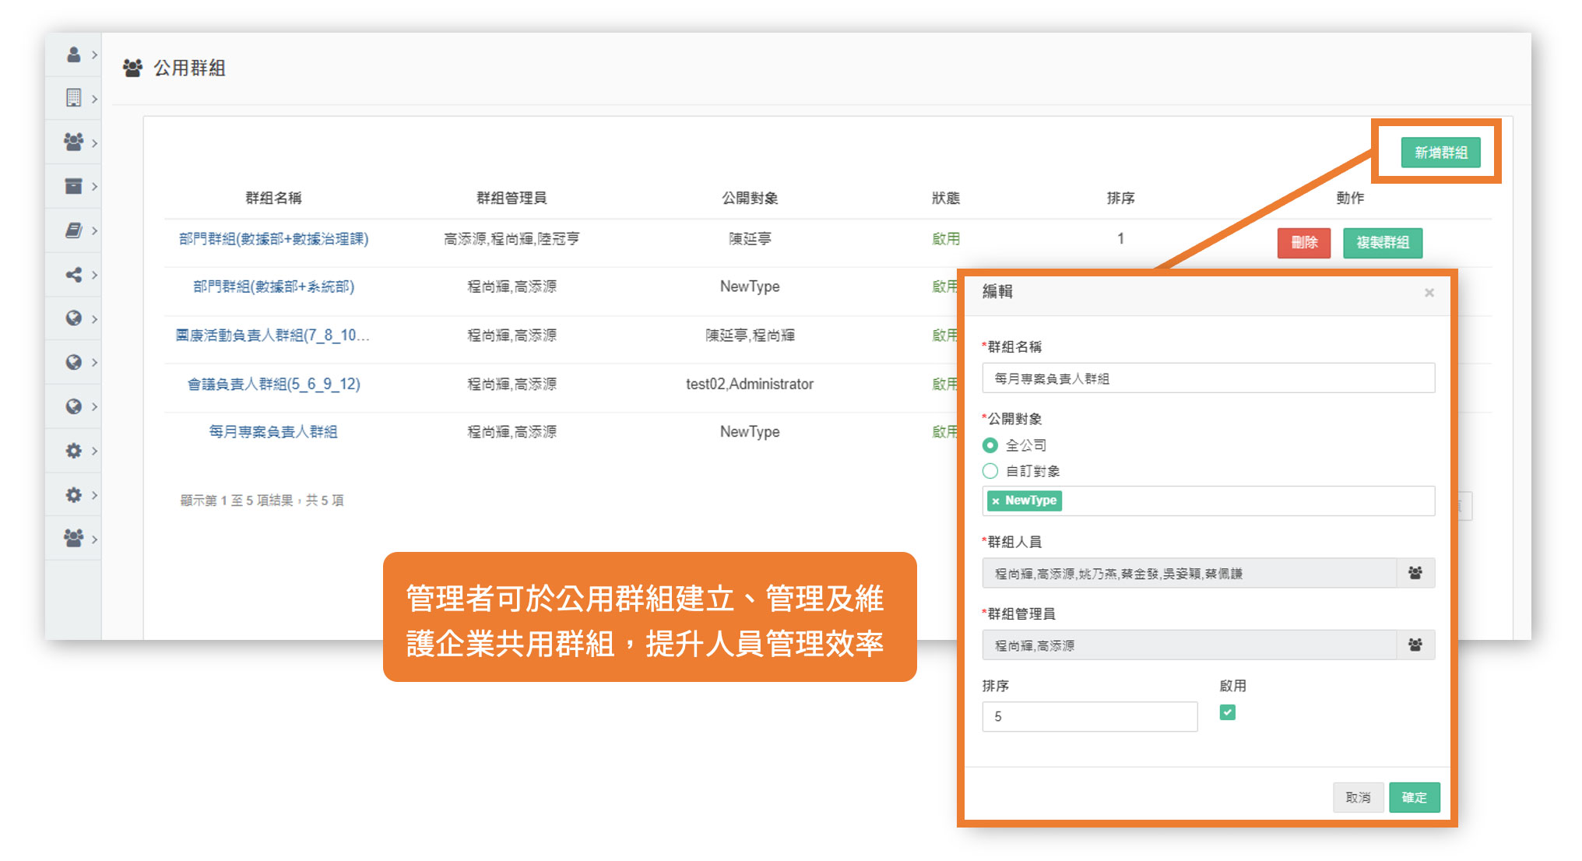Viewport: 1582px width, 861px height.
Task: Open 團康活動負責人群組 link
Action: [x=272, y=336]
